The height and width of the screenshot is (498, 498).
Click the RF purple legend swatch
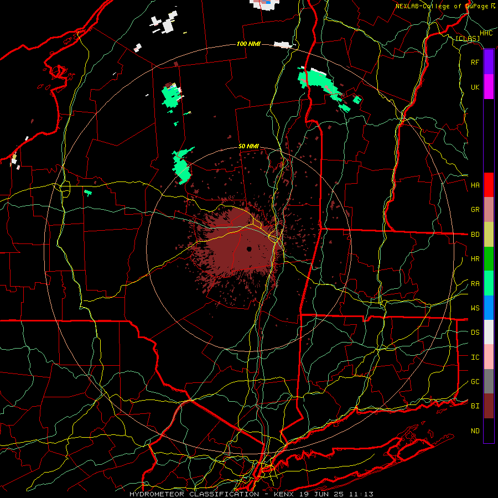click(x=489, y=62)
